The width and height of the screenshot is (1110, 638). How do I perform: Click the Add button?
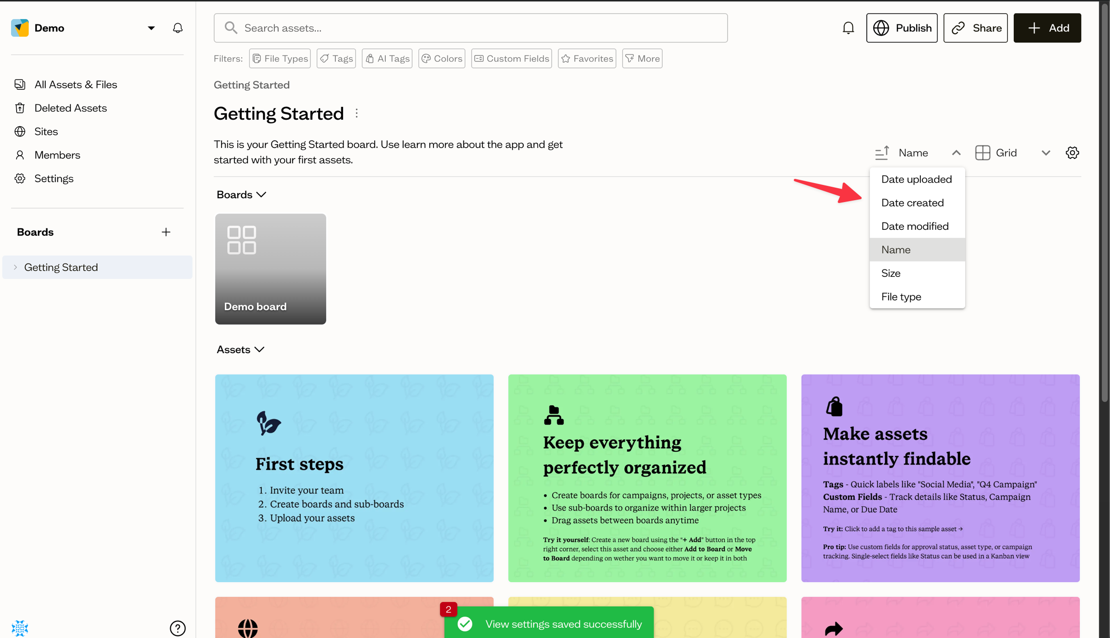coord(1048,28)
